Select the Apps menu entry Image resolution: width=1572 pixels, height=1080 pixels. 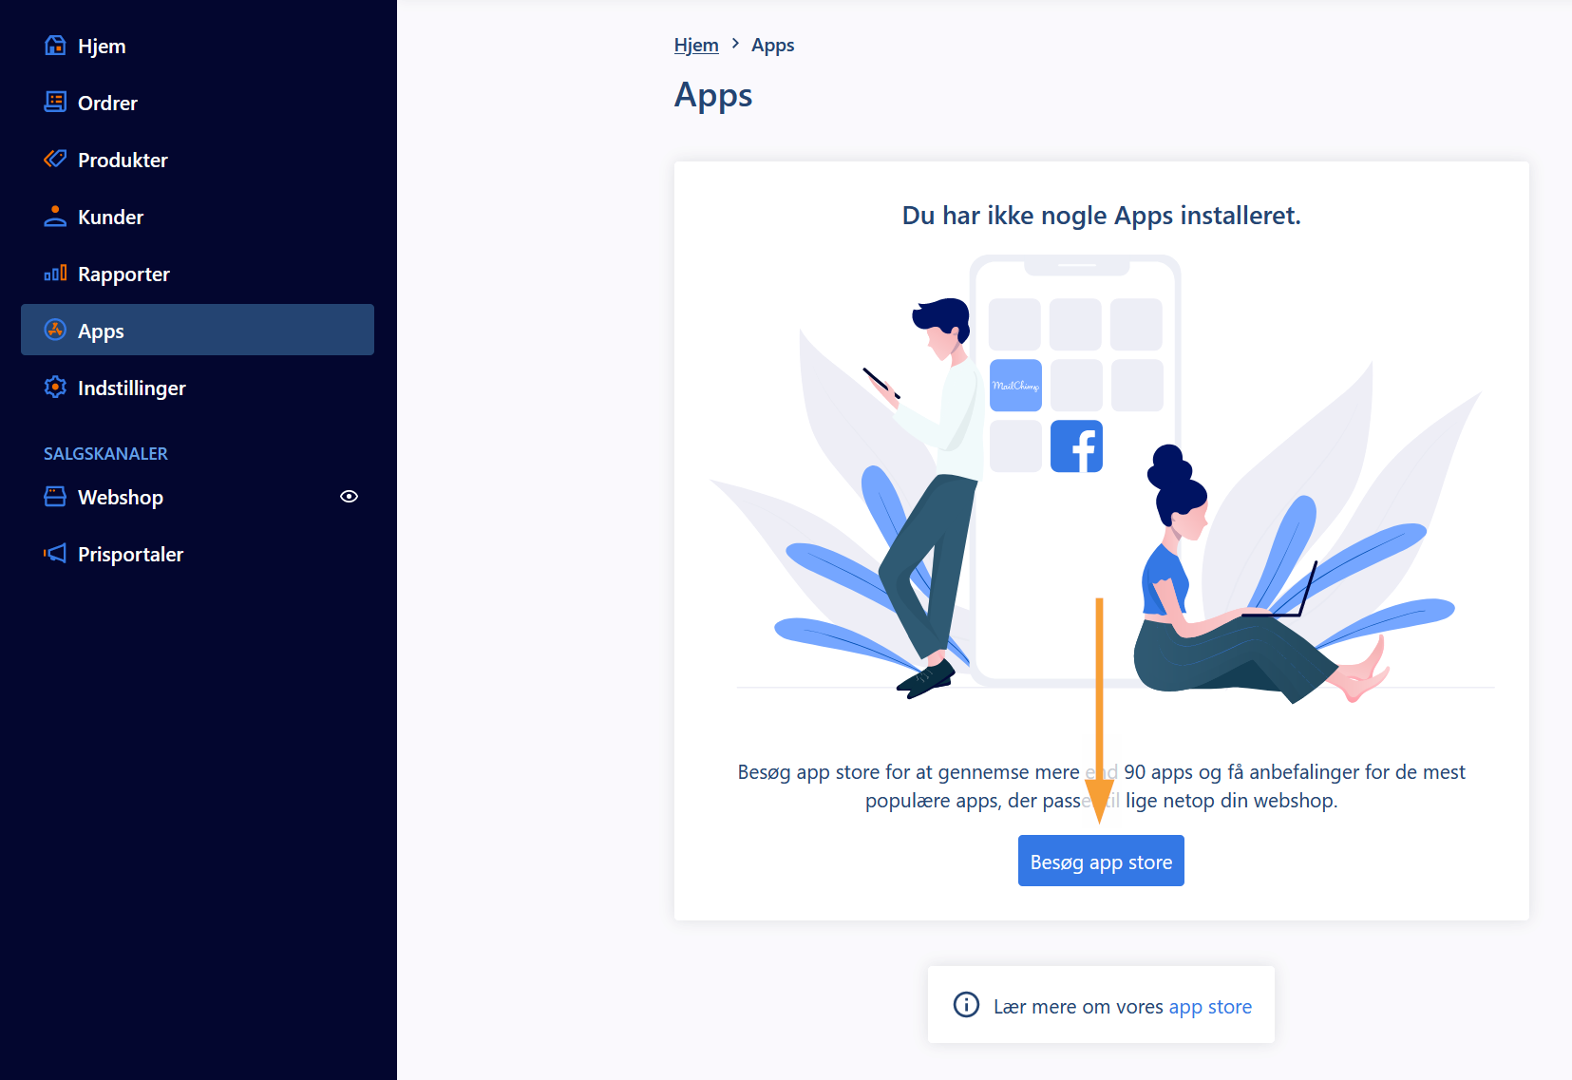(x=198, y=330)
